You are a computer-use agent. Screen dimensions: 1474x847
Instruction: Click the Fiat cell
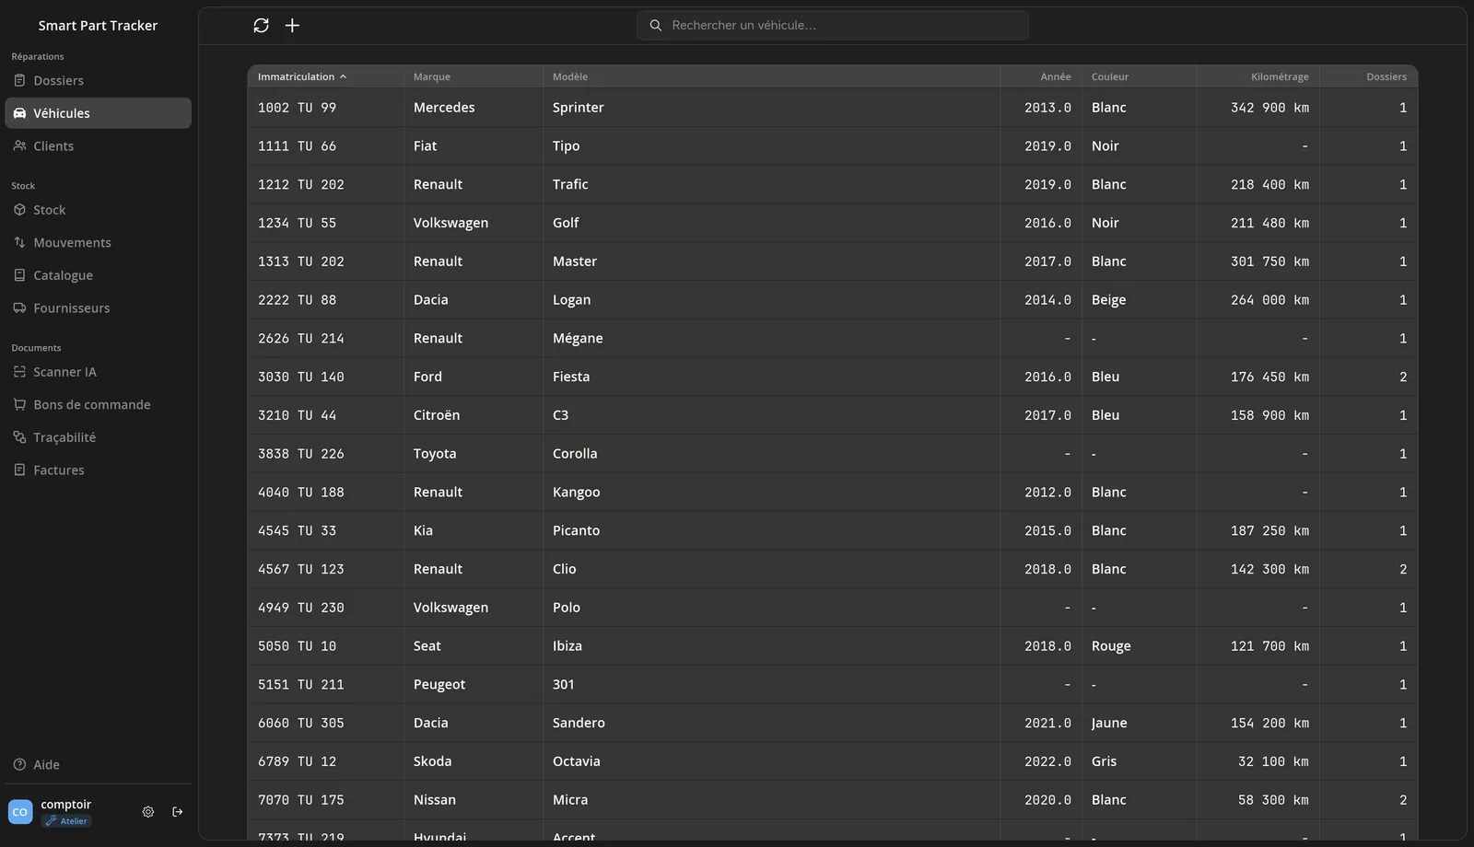473,146
